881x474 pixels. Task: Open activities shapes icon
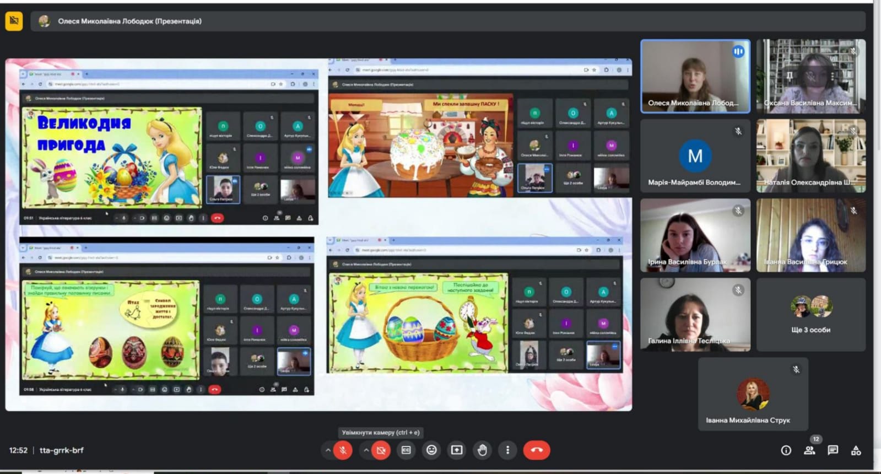click(856, 450)
